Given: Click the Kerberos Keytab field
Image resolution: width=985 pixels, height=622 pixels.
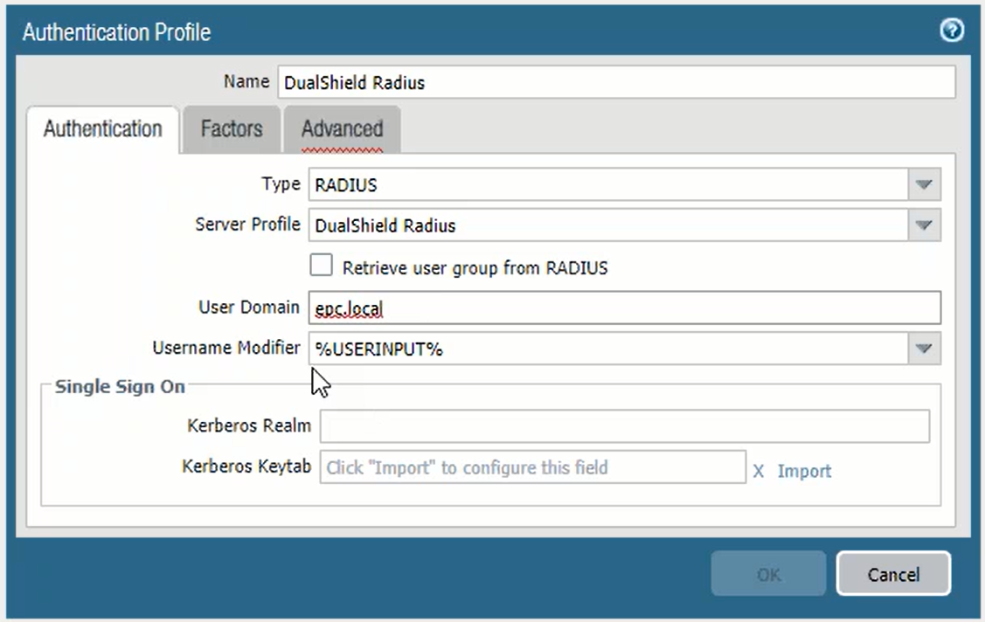Looking at the screenshot, I should tap(532, 467).
